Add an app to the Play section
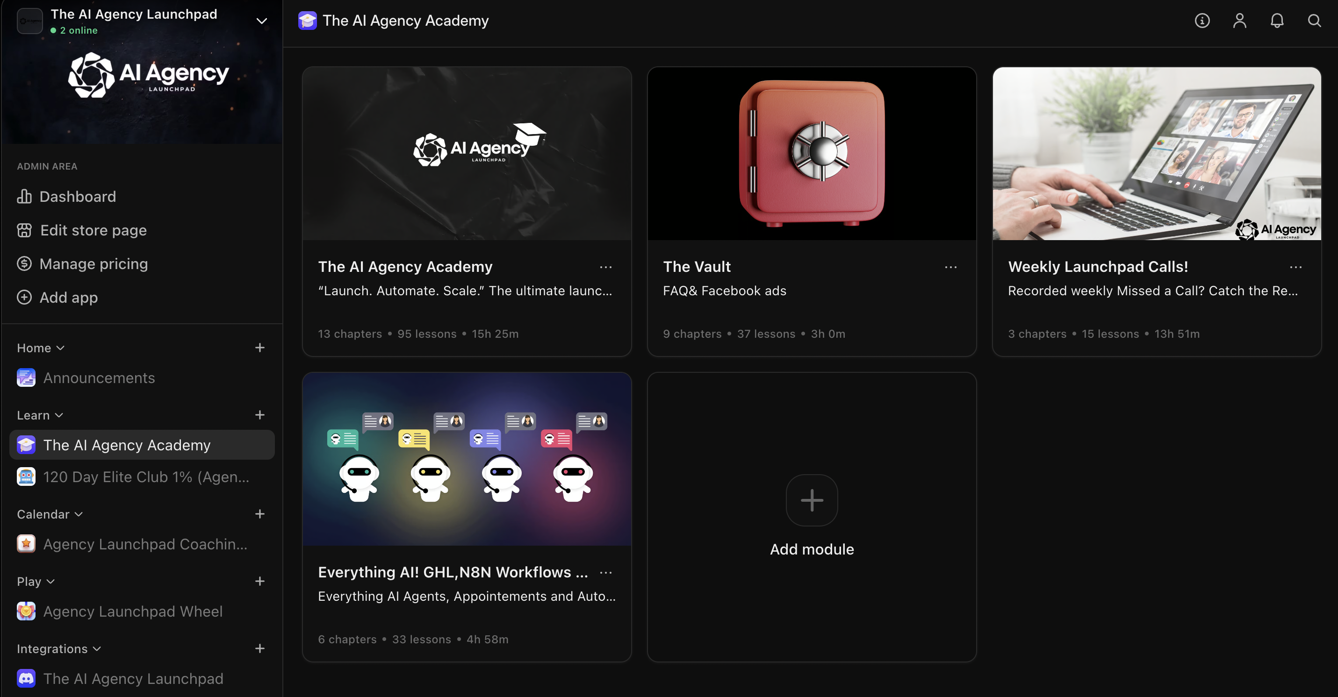Image resolution: width=1338 pixels, height=697 pixels. [260, 581]
